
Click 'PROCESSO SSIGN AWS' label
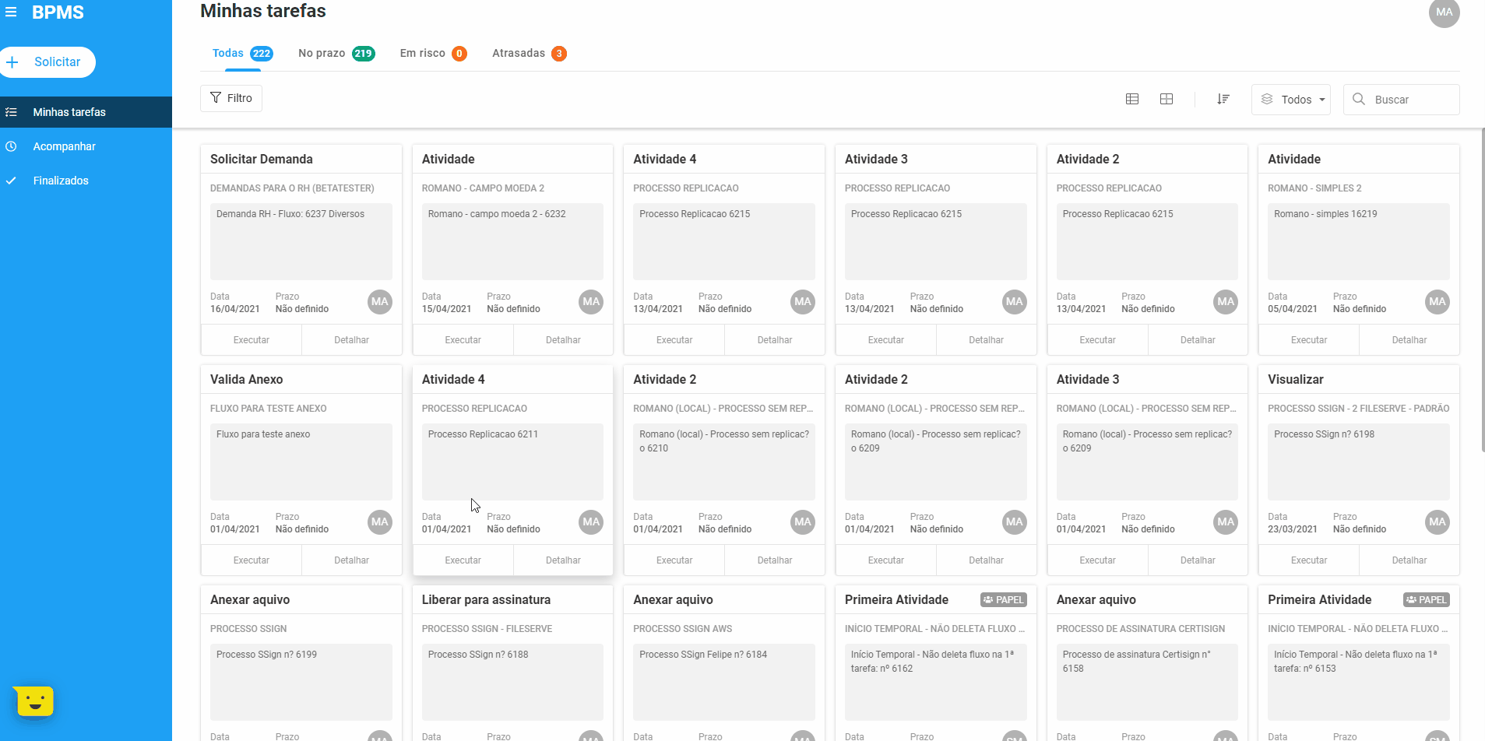pos(683,629)
